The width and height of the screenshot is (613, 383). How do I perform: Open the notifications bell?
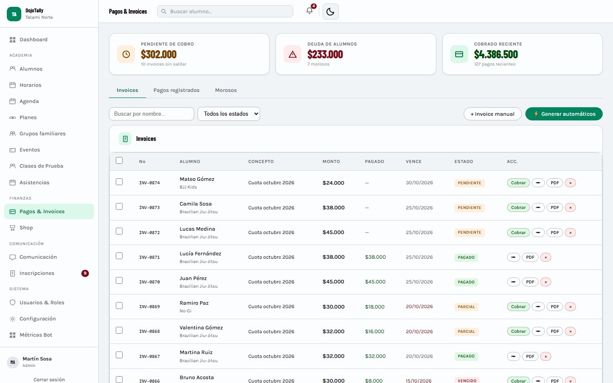point(309,11)
